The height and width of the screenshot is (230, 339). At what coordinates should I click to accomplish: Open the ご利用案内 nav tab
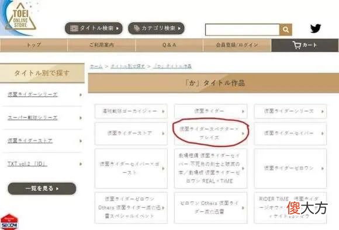101,45
